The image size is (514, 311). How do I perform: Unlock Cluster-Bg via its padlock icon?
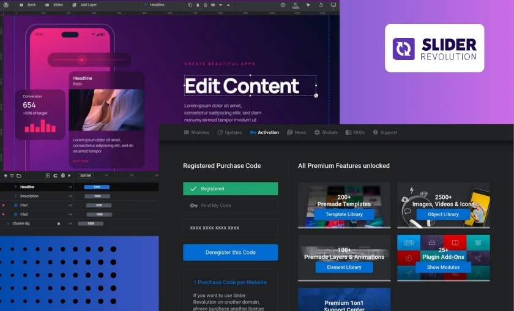tap(59, 223)
